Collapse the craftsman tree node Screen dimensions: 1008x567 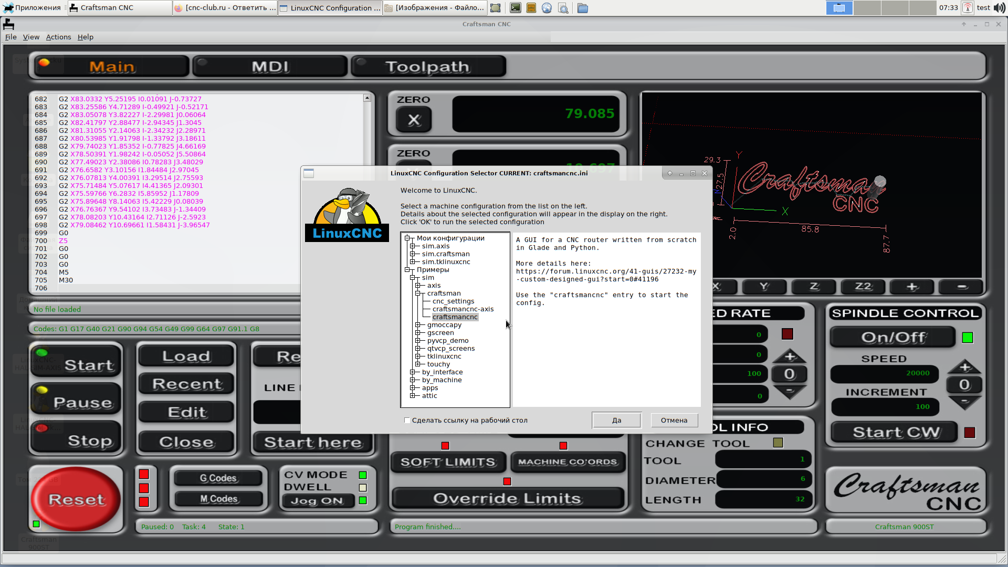tap(418, 293)
